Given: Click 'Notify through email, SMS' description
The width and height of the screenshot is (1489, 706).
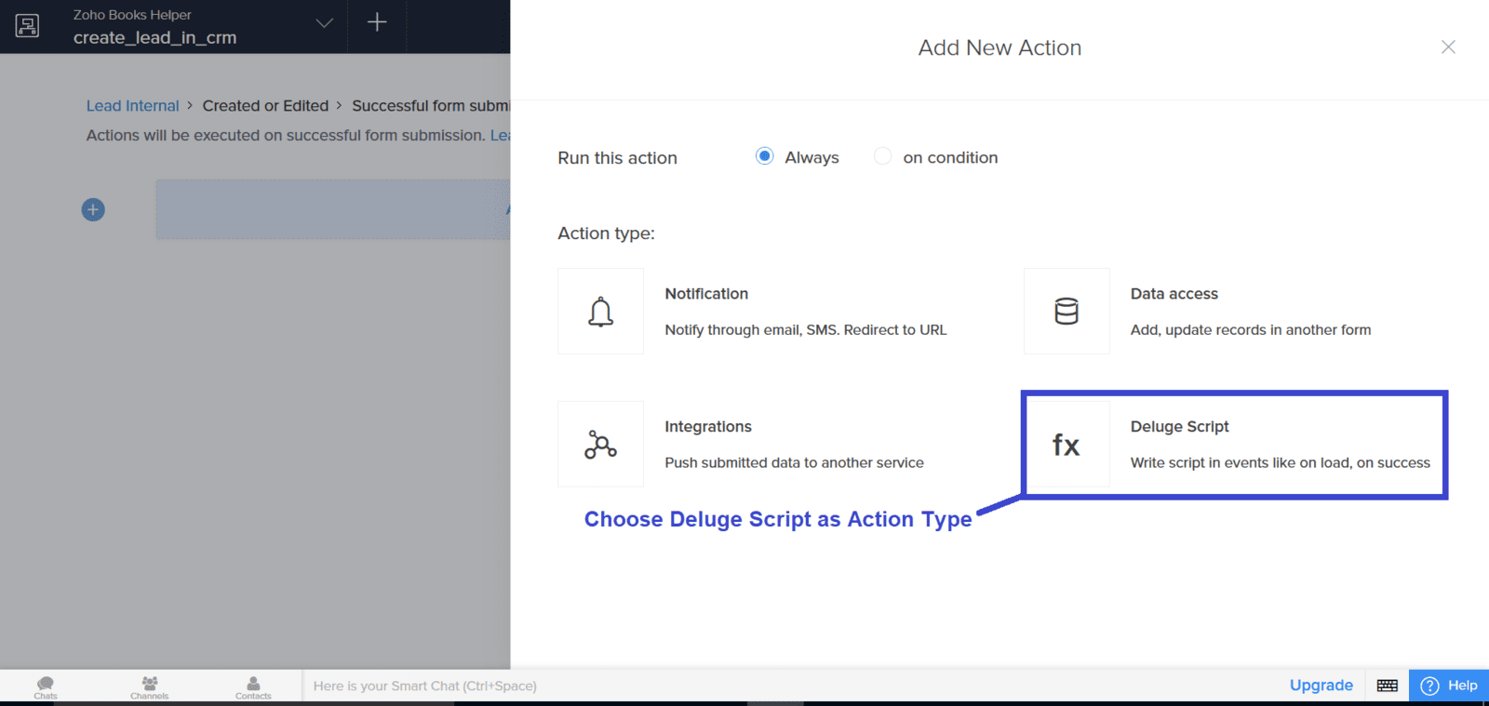Looking at the screenshot, I should (805, 330).
